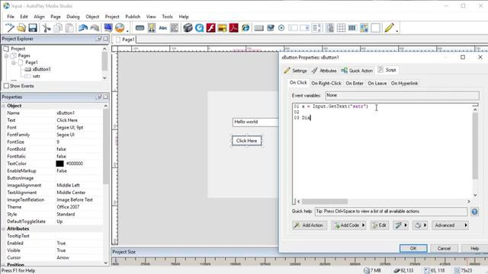Viewport: 488px width, 274px height.
Task: Insert a Label (Abc) object
Action: [162, 28]
